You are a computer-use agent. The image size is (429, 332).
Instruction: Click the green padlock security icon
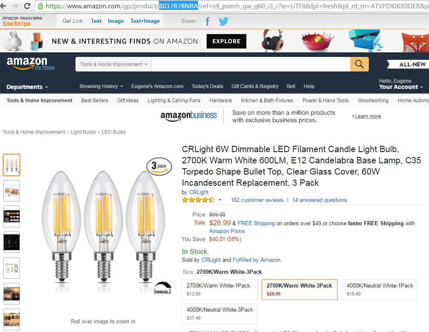pos(40,6)
